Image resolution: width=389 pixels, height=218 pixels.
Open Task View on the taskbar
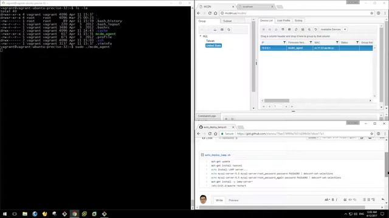[x=15, y=214]
